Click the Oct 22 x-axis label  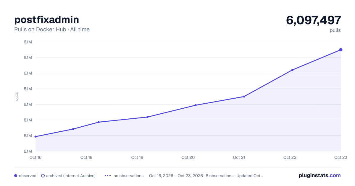tap(290, 157)
